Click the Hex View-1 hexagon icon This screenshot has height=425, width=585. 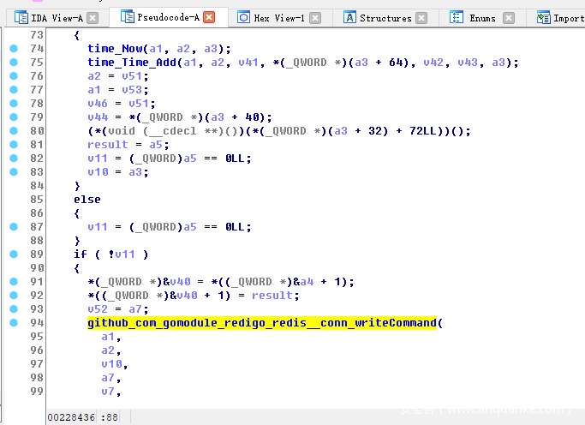pos(244,17)
